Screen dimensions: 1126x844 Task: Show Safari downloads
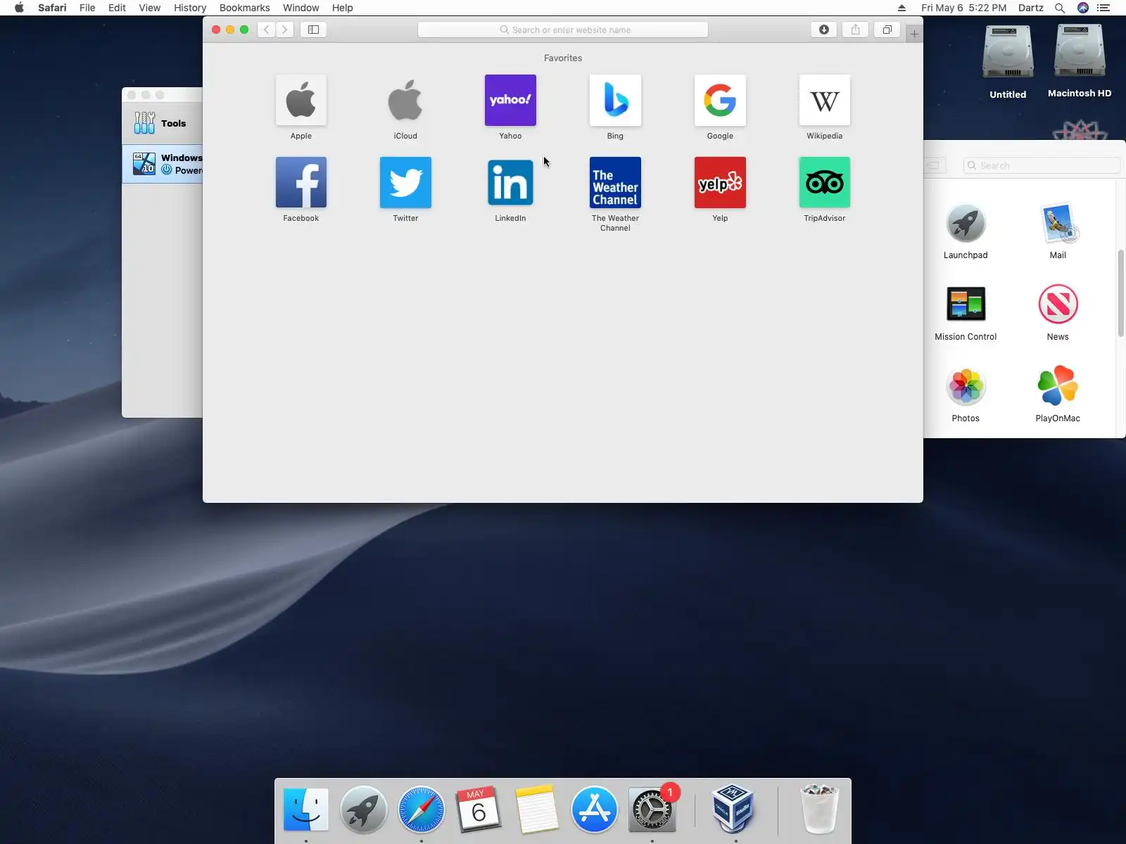[824, 30]
